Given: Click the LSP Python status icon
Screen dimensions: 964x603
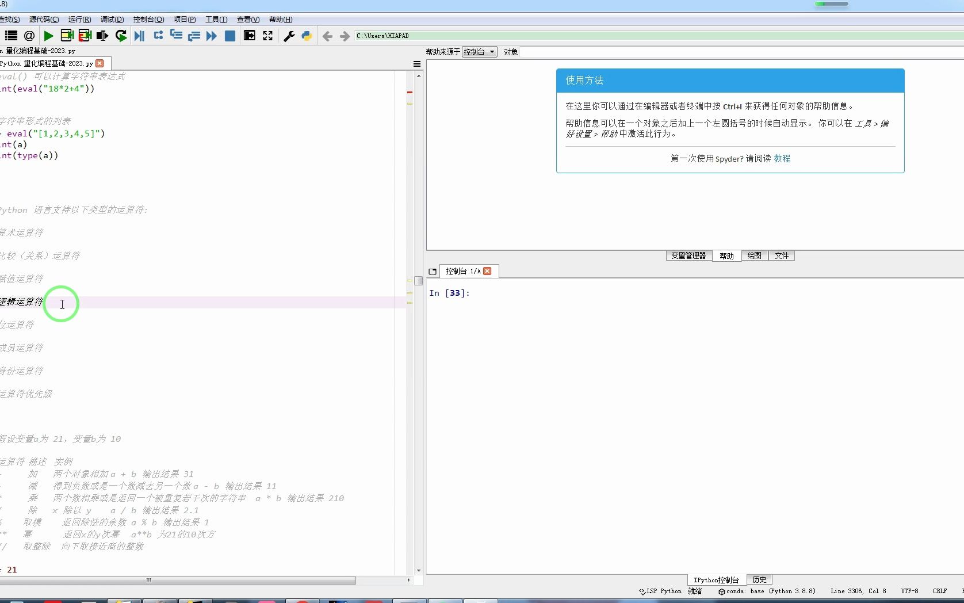Looking at the screenshot, I should 642,591.
